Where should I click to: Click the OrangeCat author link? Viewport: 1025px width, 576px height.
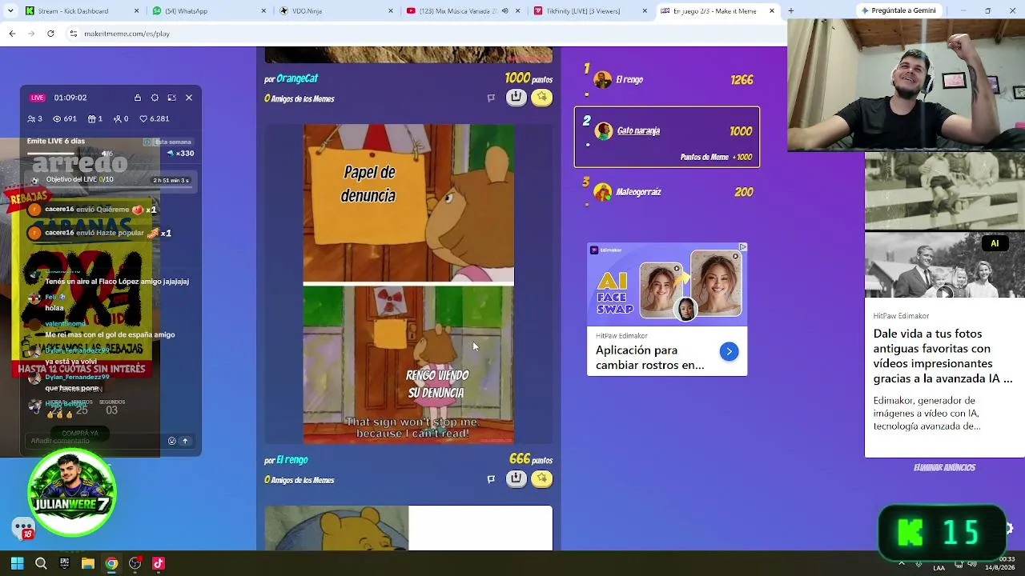297,78
